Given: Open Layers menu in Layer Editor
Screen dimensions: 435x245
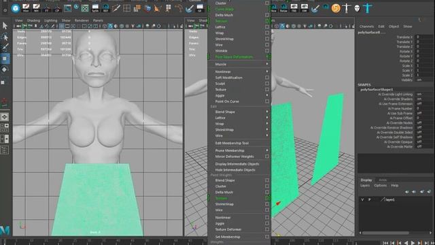Looking at the screenshot, I should click(x=365, y=186).
